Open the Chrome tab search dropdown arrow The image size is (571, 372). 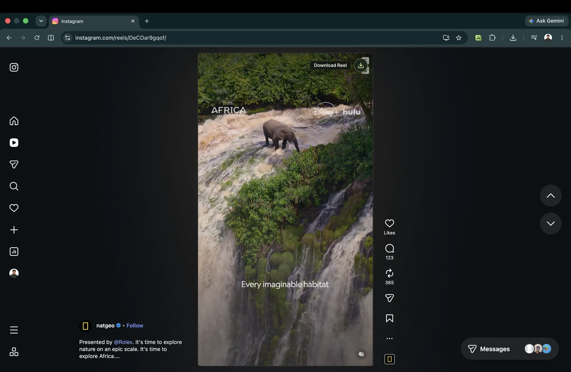pyautogui.click(x=41, y=21)
